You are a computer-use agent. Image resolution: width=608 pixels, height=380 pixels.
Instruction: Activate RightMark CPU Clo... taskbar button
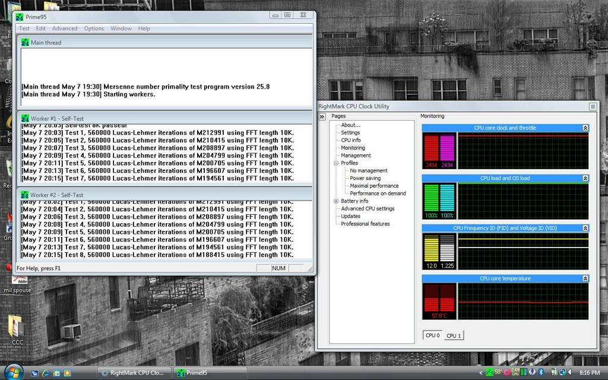135,373
